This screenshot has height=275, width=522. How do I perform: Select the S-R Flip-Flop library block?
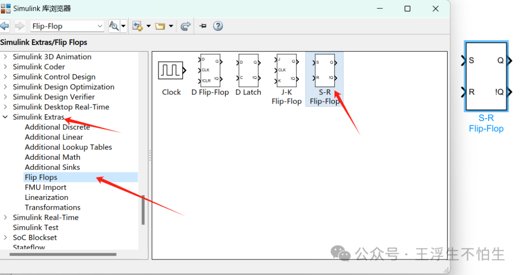tap(325, 80)
